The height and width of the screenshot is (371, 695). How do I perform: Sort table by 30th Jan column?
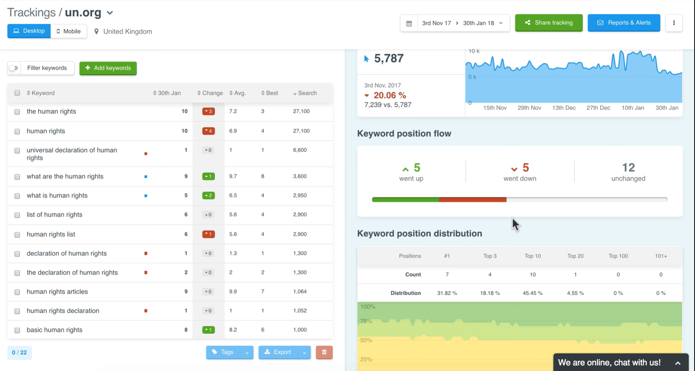click(x=167, y=93)
